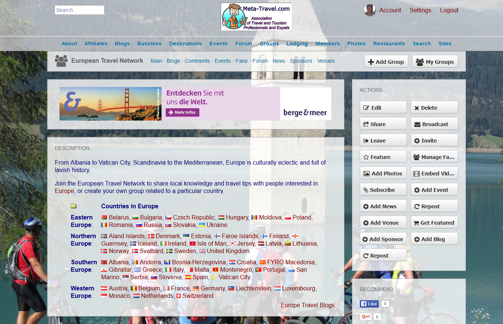Screen dimensions: 503x324
Task: Click the Logout link
Action: coord(449,10)
